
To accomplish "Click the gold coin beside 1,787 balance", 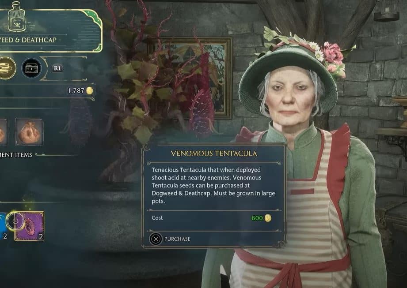I will click(90, 90).
